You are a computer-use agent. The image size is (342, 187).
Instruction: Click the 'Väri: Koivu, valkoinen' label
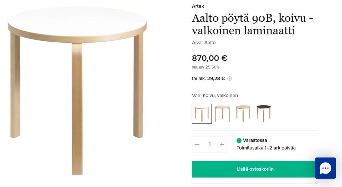tap(215, 95)
